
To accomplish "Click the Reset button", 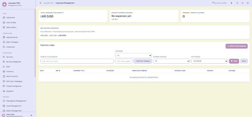I will click(x=244, y=61).
